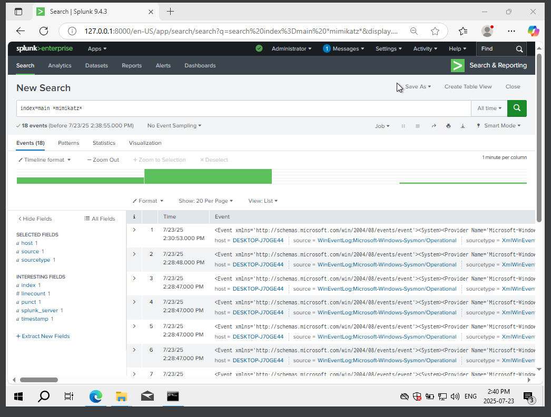This screenshot has width=551, height=417.
Task: Open Smart Mode dropdown
Action: click(x=499, y=126)
